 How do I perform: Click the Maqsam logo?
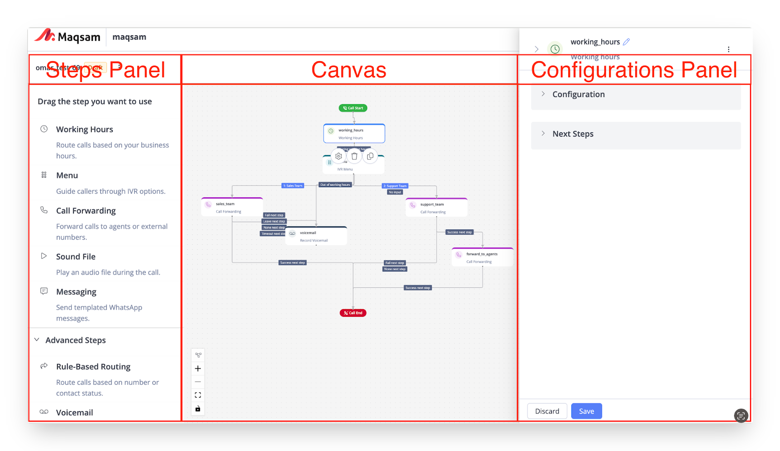(68, 37)
